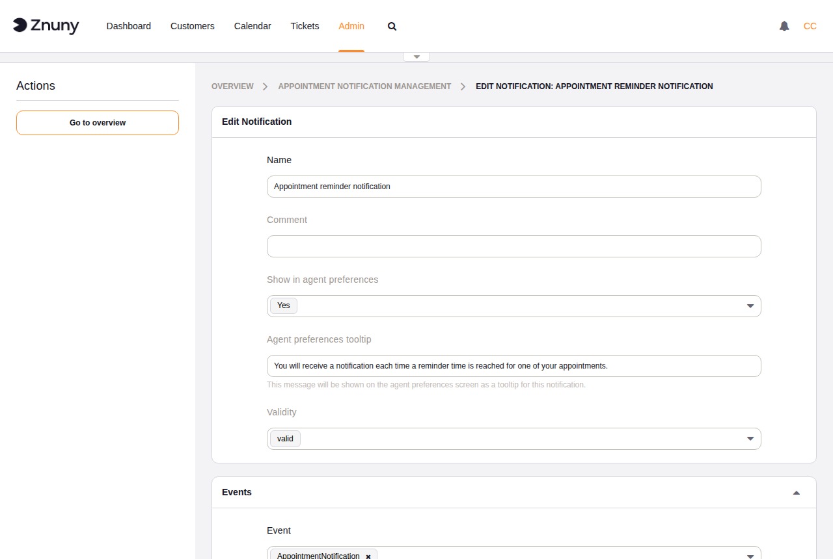Click the Edit Notification panel header
833x559 pixels.
tap(514, 122)
